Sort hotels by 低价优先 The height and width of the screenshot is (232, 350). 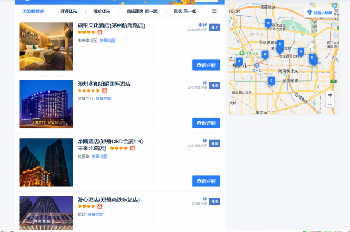(x=101, y=11)
